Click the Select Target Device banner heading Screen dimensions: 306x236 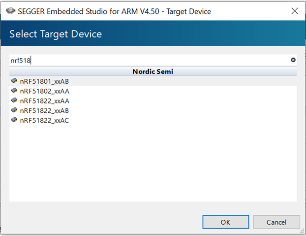[56, 34]
